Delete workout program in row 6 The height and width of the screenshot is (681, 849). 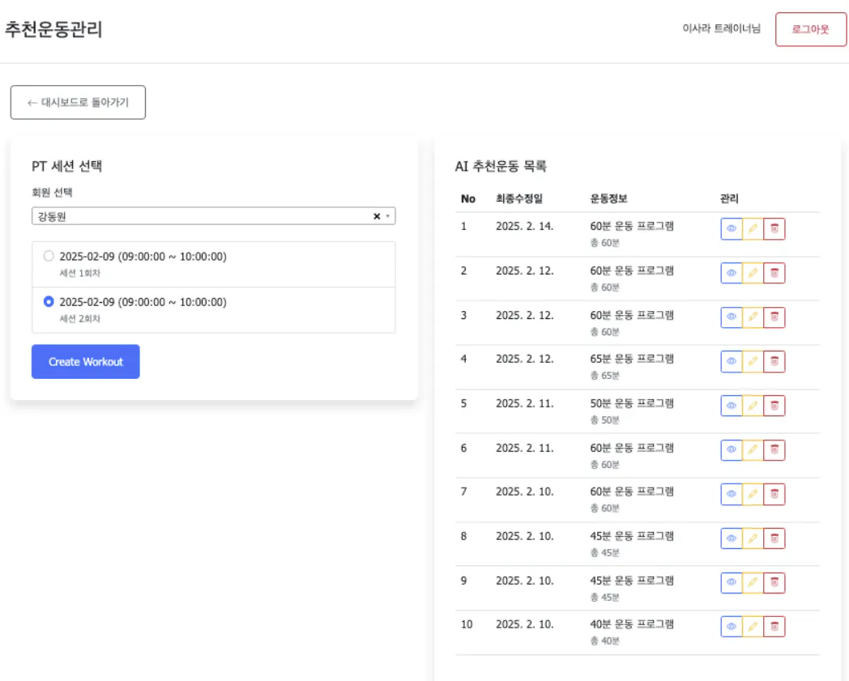click(774, 450)
